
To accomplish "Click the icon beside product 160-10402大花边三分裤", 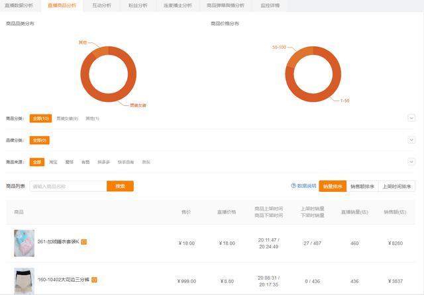I will 94,280.
